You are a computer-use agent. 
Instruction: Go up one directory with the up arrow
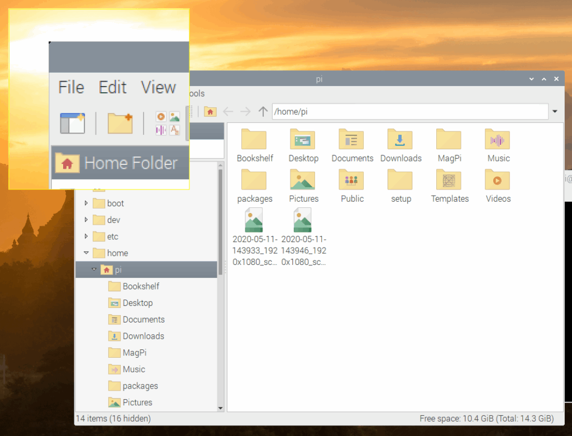pyautogui.click(x=263, y=111)
